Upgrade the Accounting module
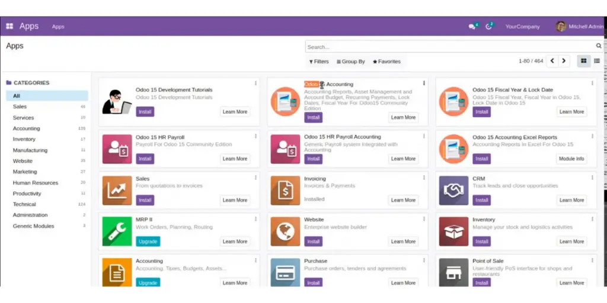The image size is (607, 303). 148,282
